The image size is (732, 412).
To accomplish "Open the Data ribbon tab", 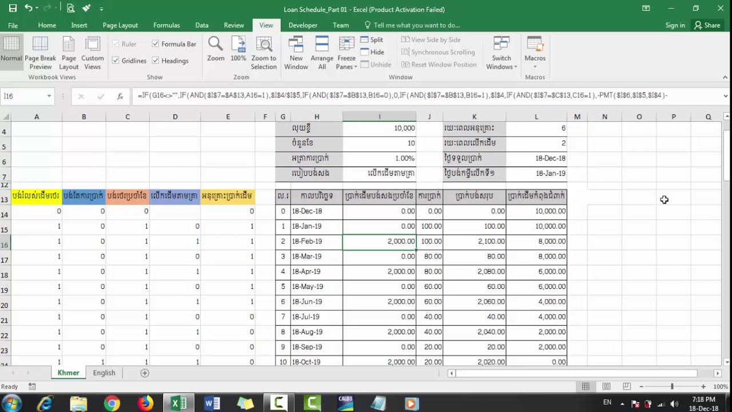I will pyautogui.click(x=201, y=25).
